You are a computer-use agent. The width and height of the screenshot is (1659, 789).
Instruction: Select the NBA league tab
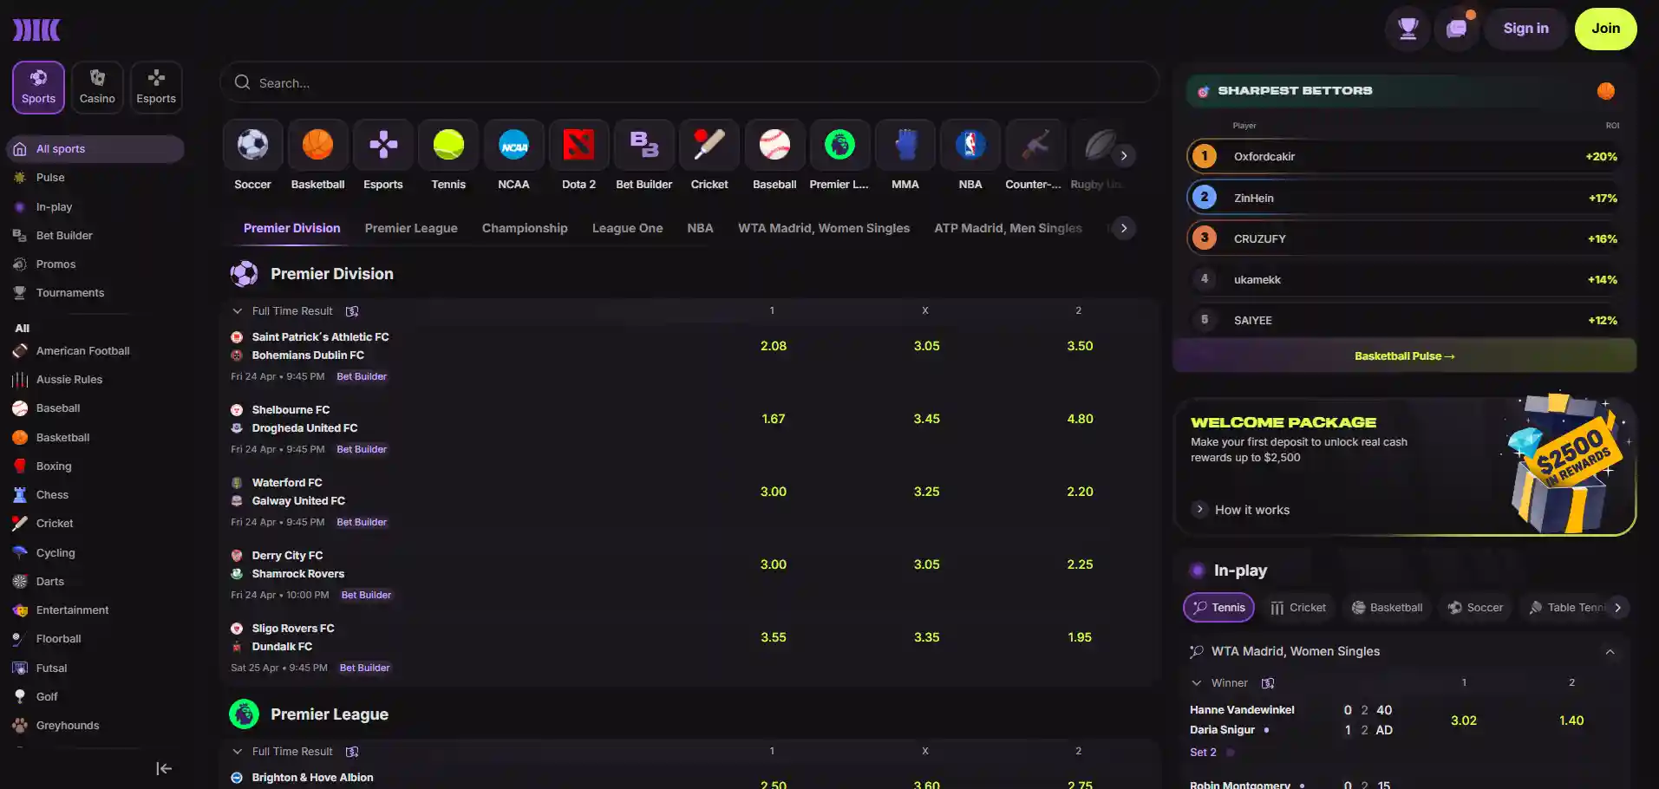pyautogui.click(x=700, y=228)
